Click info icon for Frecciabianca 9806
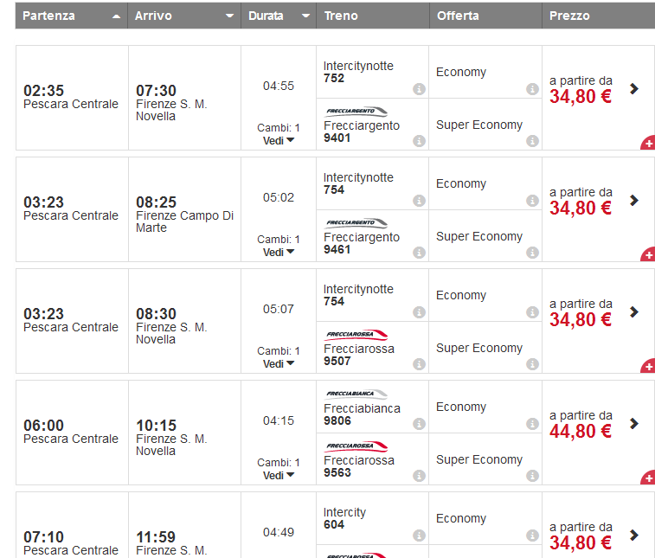Screen dimensions: 655x558 click(419, 424)
